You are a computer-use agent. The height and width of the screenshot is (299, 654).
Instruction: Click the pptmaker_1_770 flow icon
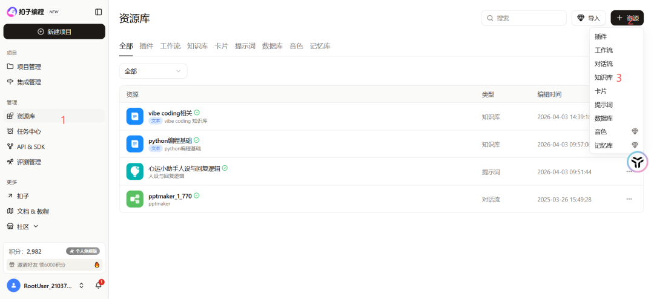134,199
